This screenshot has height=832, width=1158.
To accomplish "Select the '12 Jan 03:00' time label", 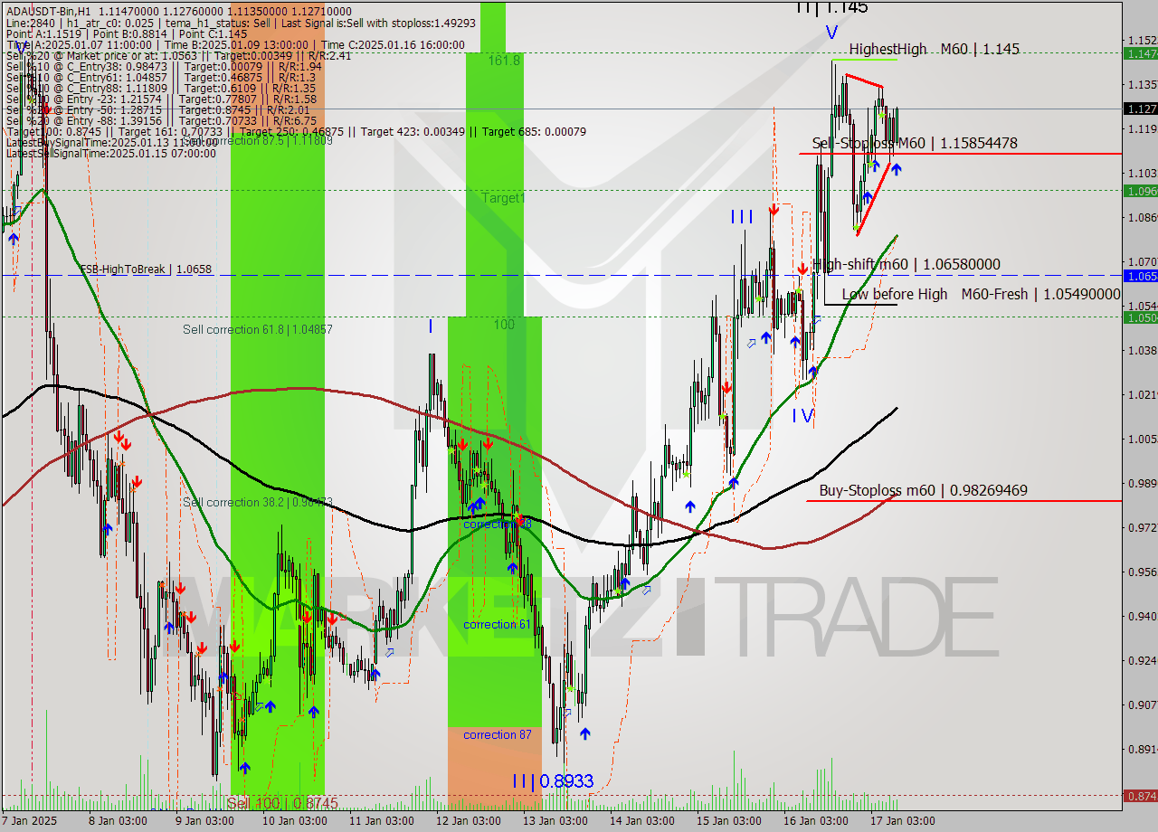I will [x=468, y=821].
